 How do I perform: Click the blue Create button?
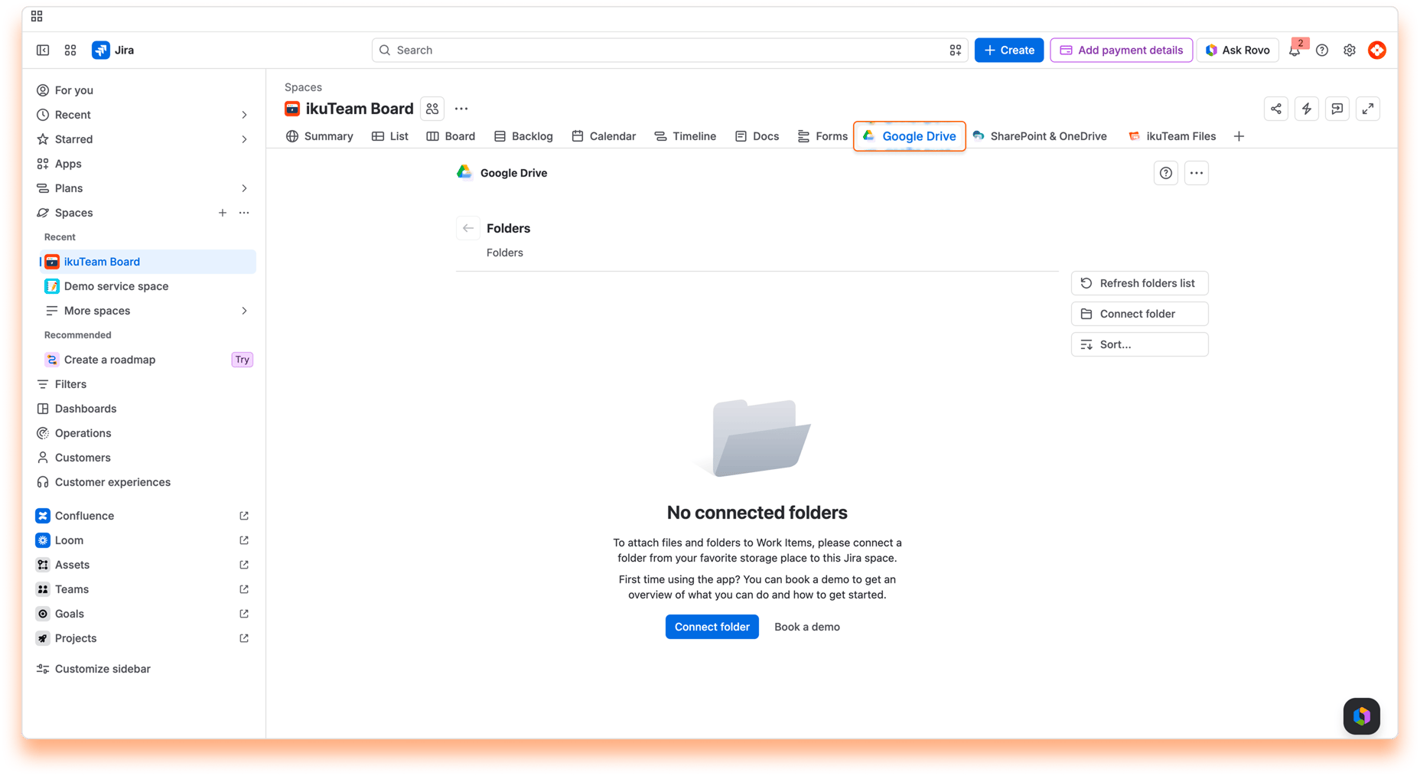pos(1009,50)
